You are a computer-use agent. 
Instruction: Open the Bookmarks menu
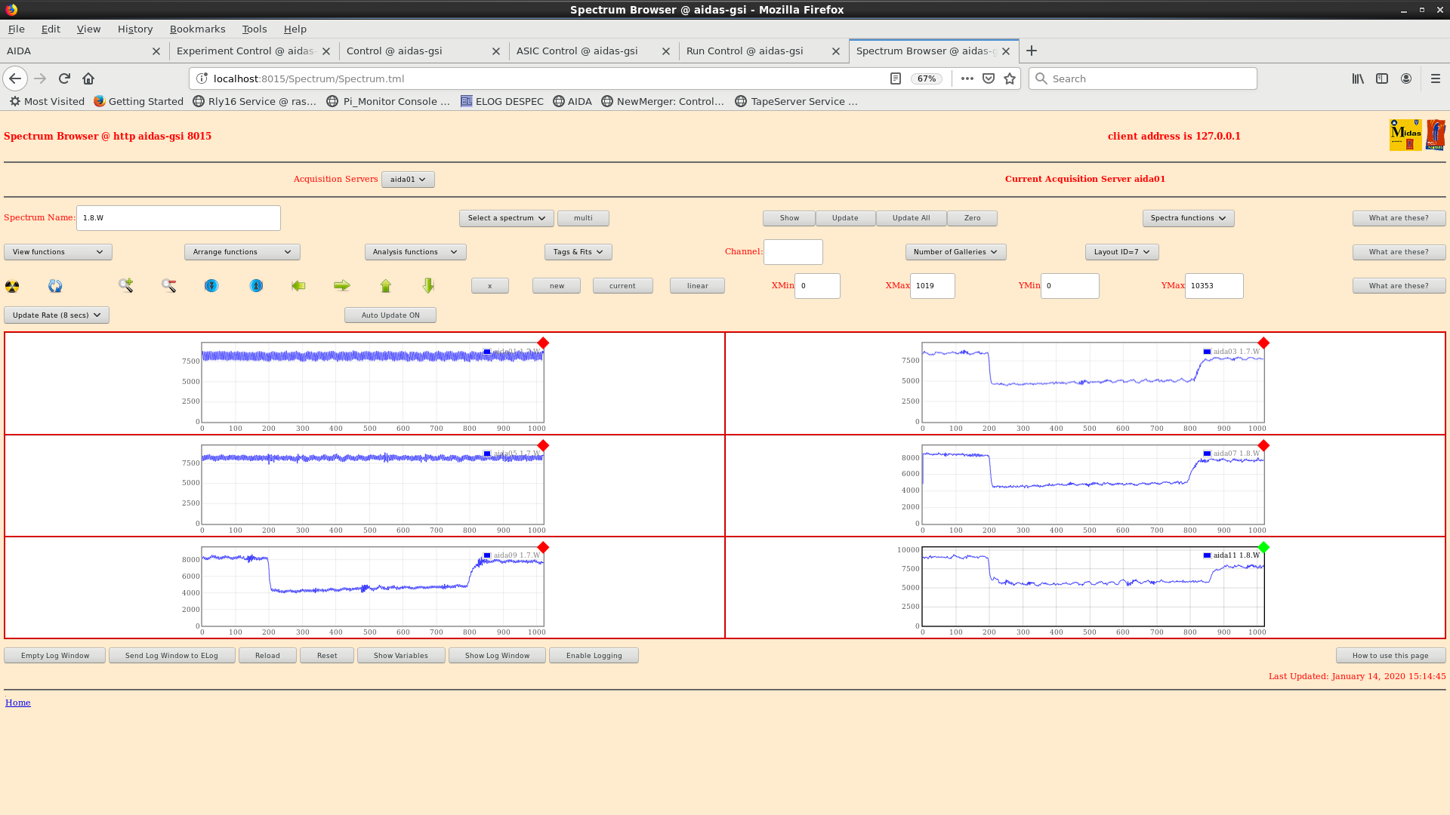pyautogui.click(x=197, y=29)
